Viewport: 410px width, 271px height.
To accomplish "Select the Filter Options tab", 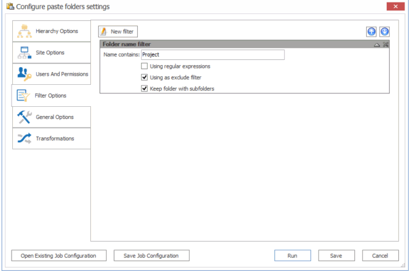I will coord(51,95).
